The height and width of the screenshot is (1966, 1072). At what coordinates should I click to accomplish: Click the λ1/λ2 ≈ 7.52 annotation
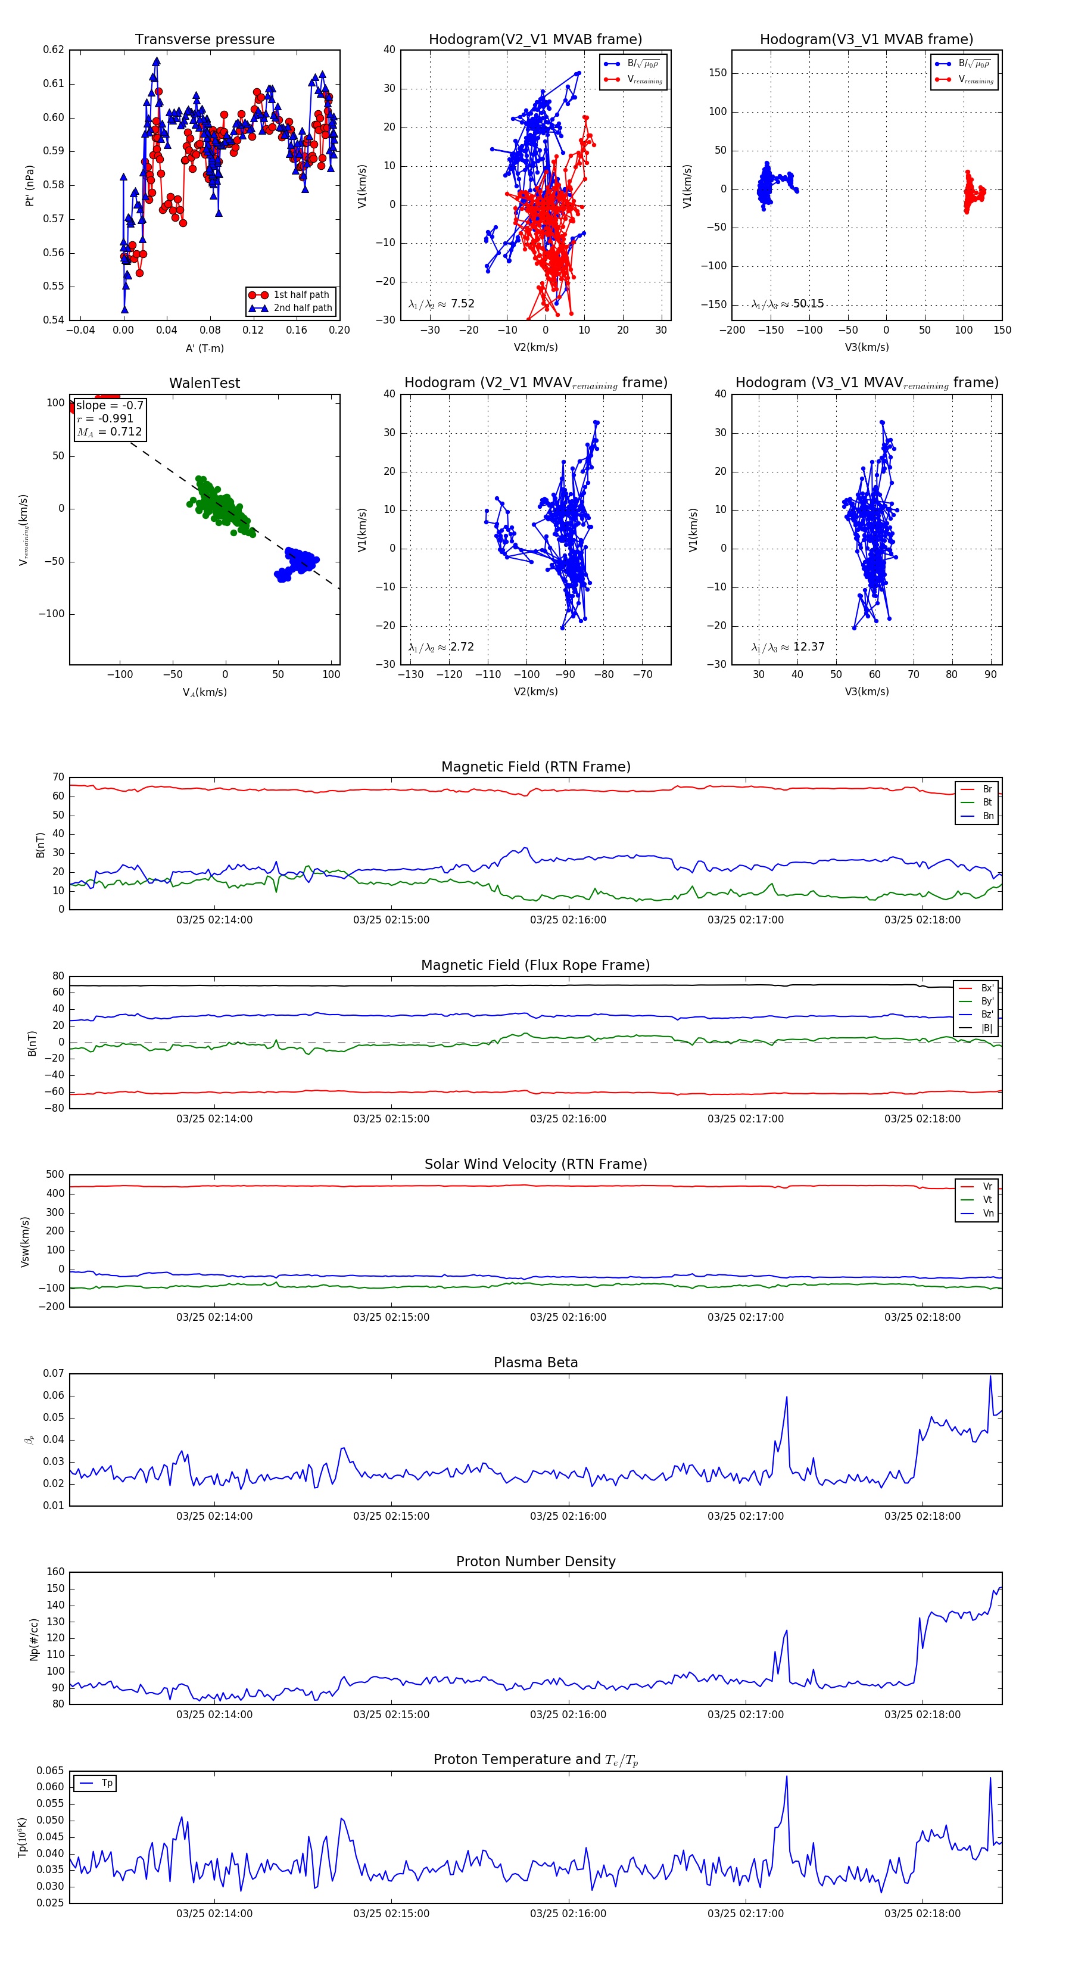tap(441, 304)
